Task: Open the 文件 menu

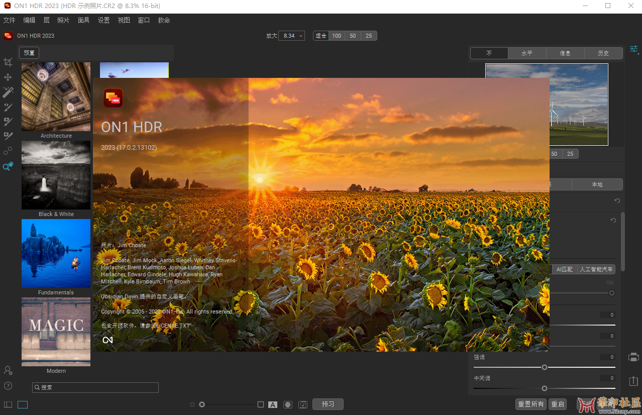Action: (9, 20)
